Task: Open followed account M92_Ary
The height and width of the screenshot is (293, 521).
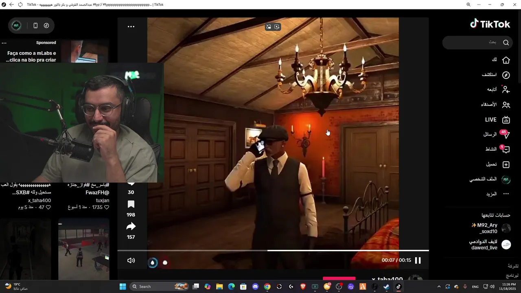Action: point(490,228)
